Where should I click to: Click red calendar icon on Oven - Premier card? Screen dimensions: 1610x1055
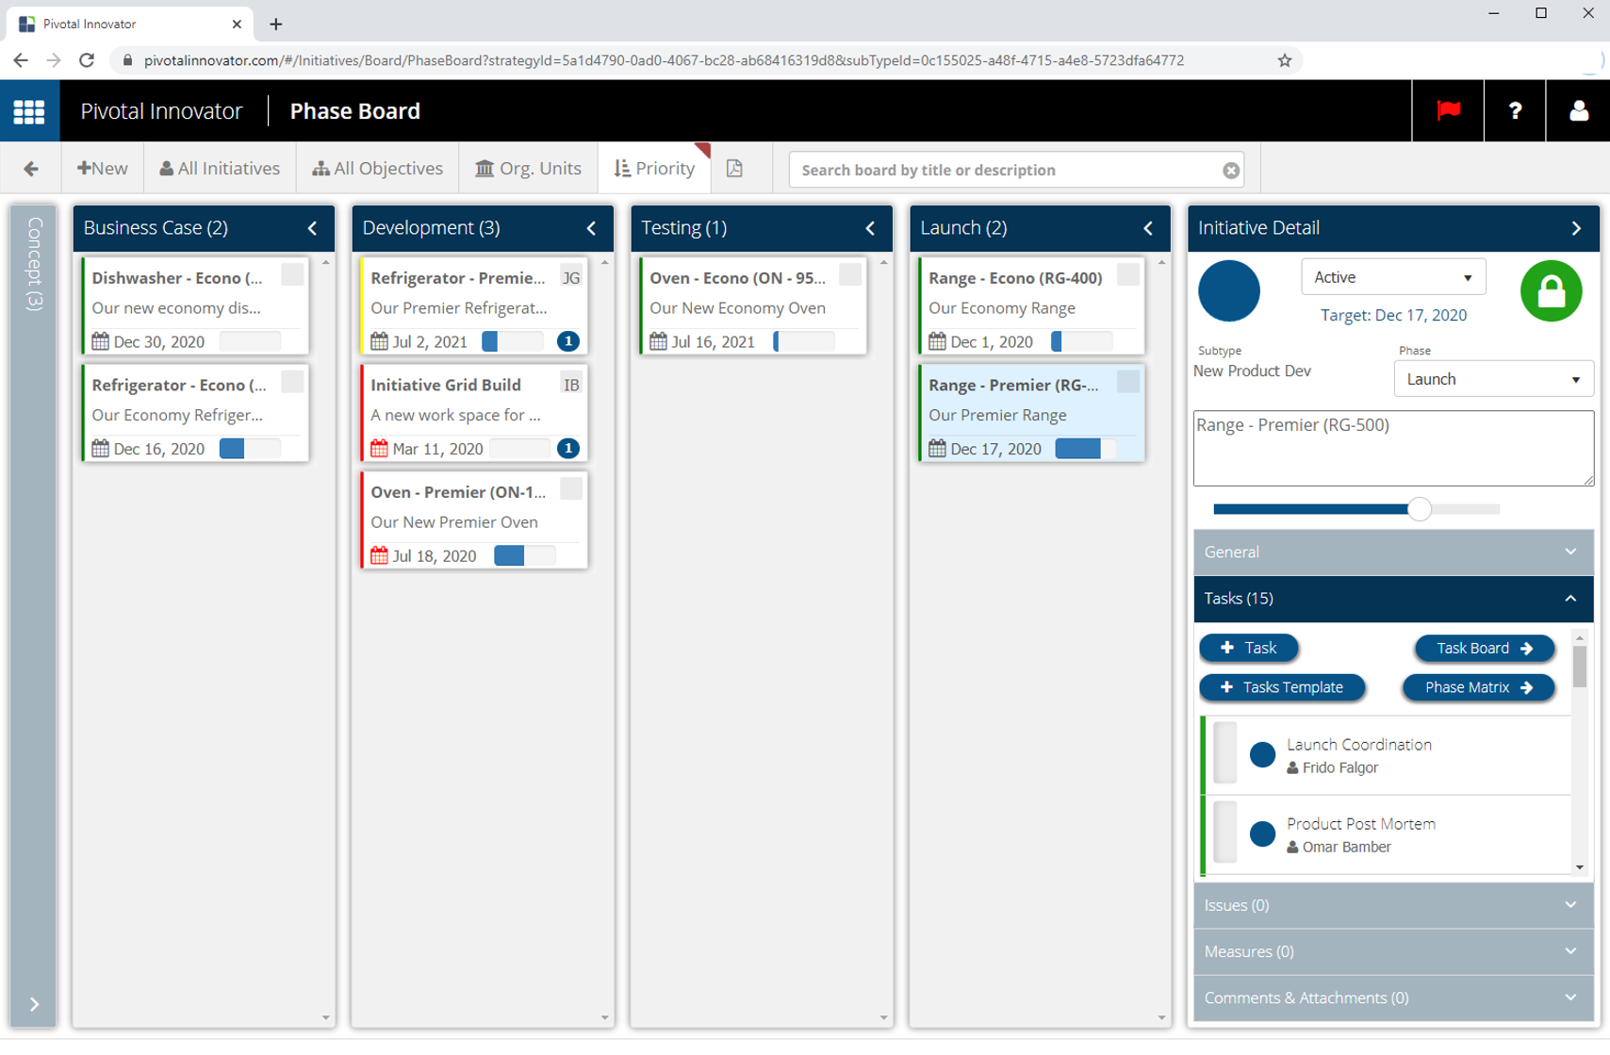pos(380,555)
